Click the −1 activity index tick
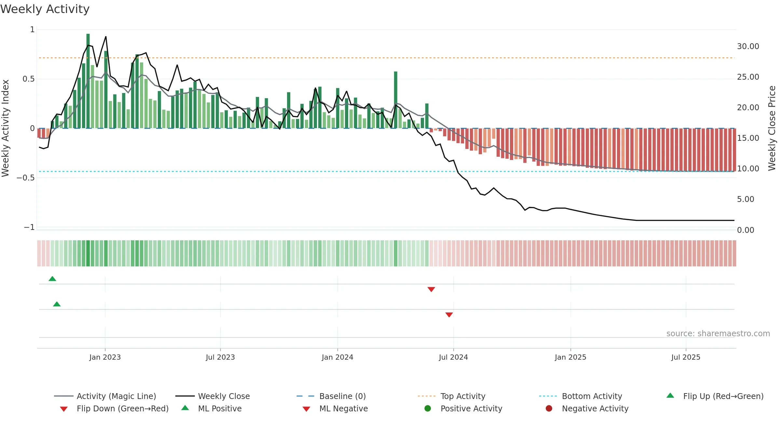The width and height of the screenshot is (781, 439). pos(29,227)
